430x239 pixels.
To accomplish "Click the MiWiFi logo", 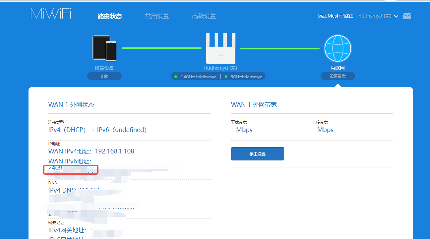I will 51,13.
